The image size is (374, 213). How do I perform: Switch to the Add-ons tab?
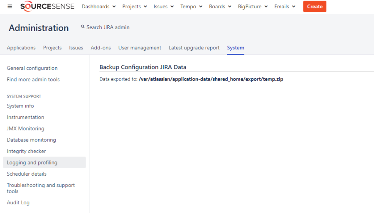(x=101, y=48)
